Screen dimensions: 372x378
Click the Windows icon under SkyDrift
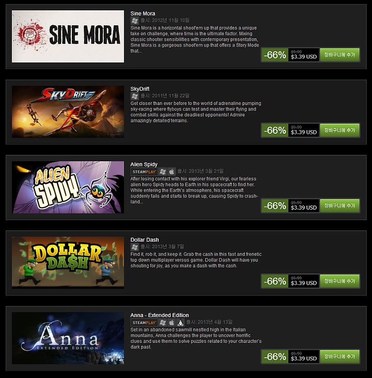pyautogui.click(x=135, y=96)
